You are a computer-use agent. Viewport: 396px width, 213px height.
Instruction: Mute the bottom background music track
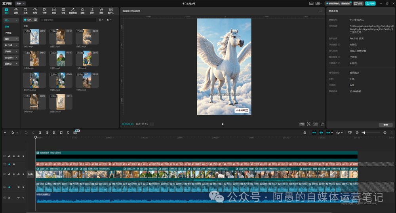tap(19, 198)
